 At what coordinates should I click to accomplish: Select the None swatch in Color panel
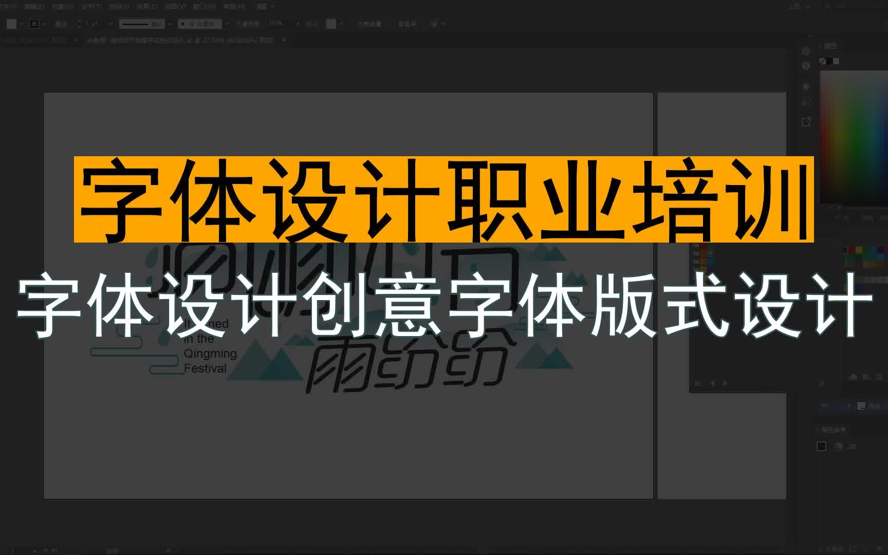[823, 61]
